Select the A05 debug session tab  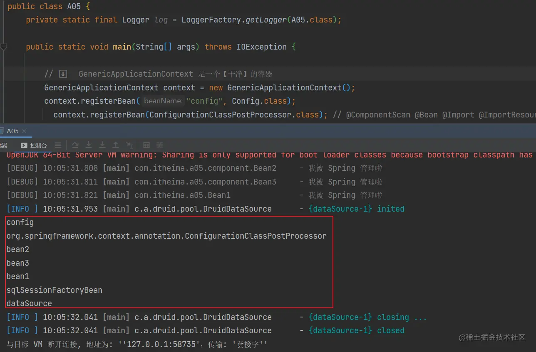pos(12,131)
